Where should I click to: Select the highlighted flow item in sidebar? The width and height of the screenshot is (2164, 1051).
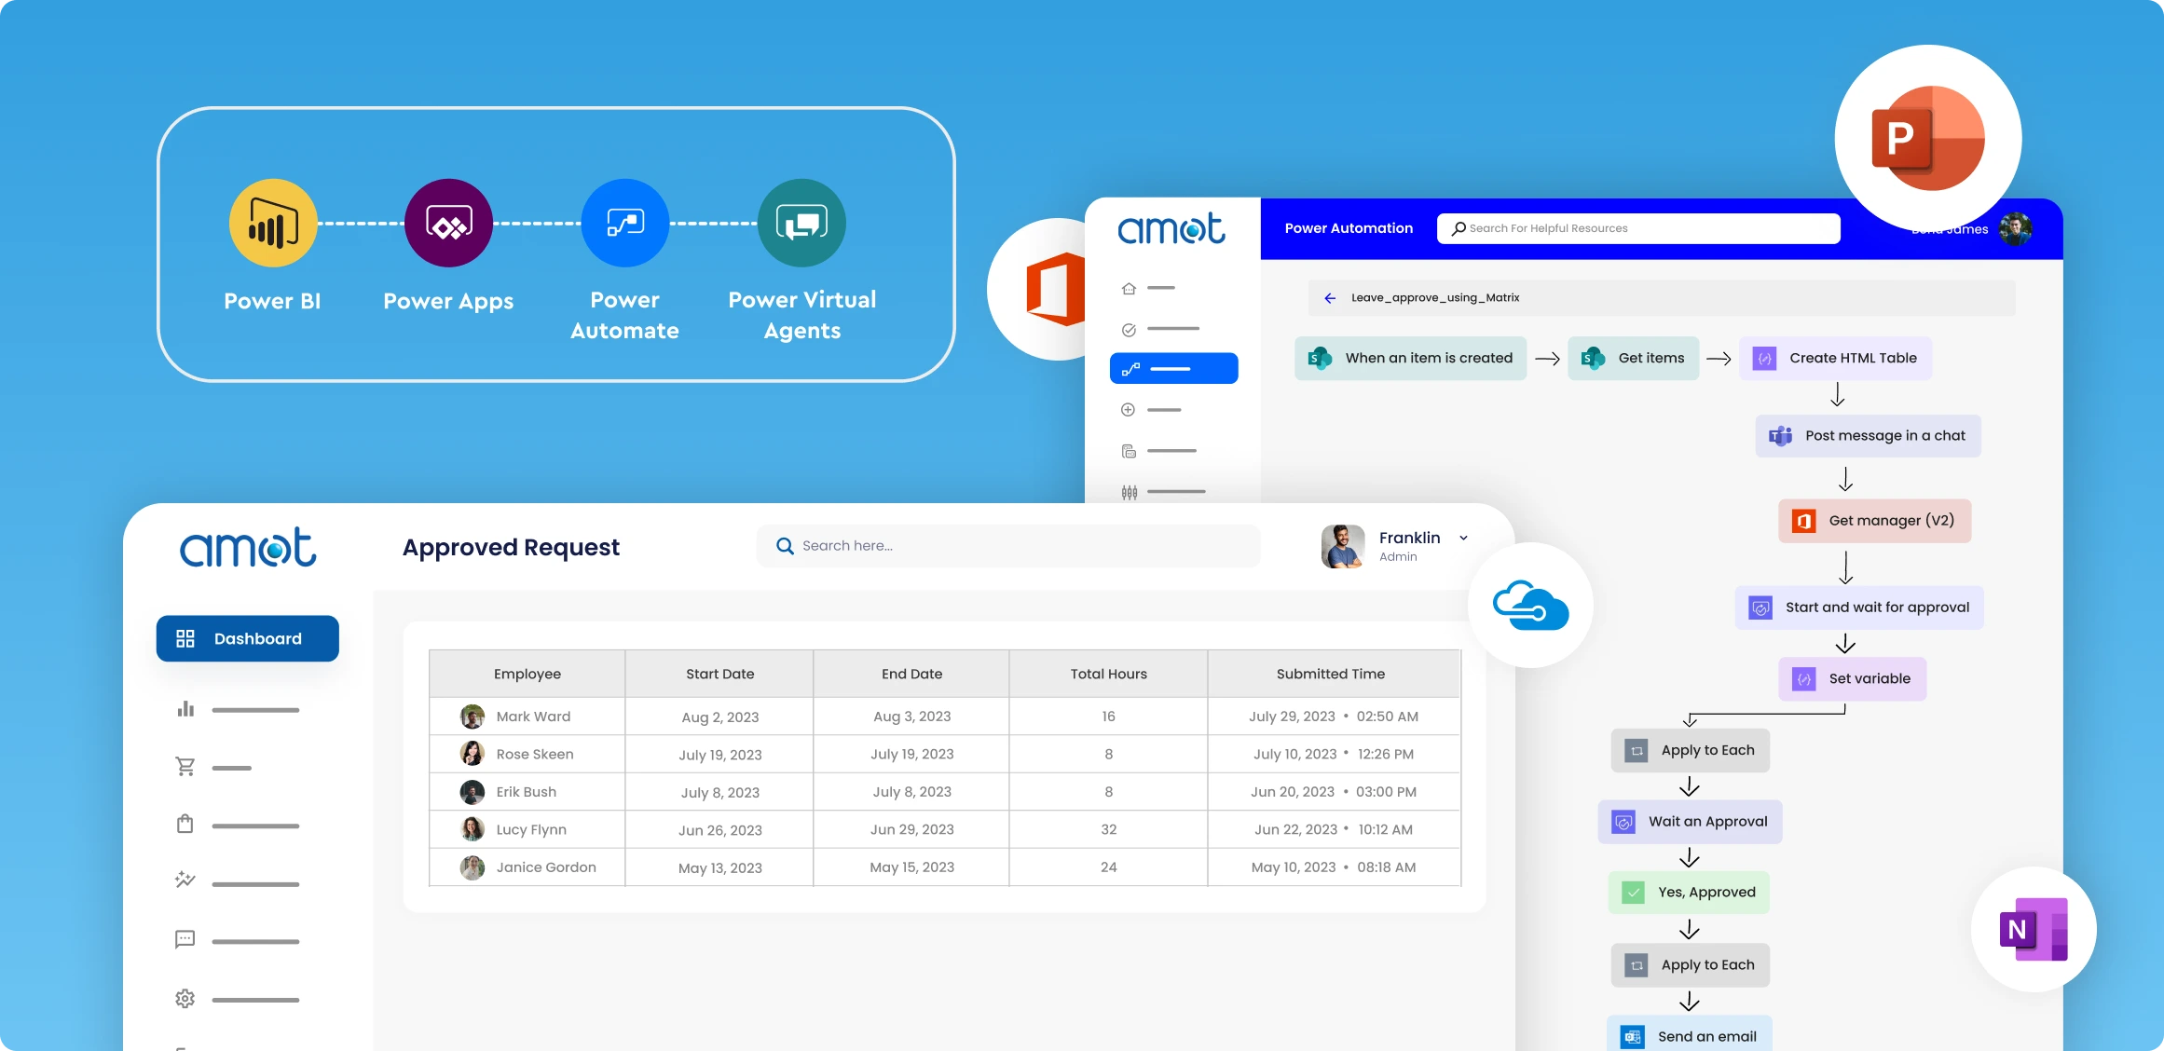(1173, 368)
